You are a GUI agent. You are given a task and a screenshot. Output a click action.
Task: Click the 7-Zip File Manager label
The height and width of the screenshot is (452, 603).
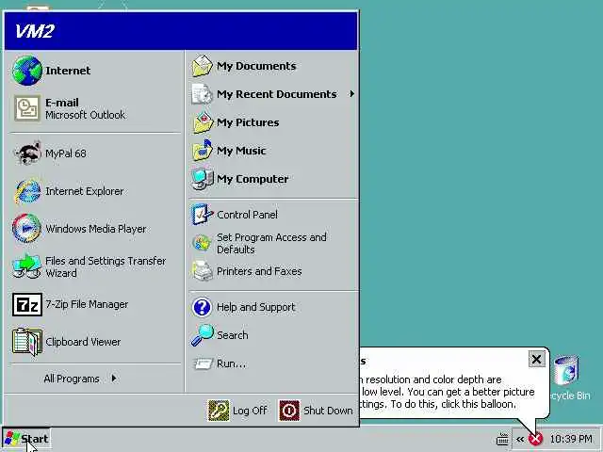tap(87, 304)
